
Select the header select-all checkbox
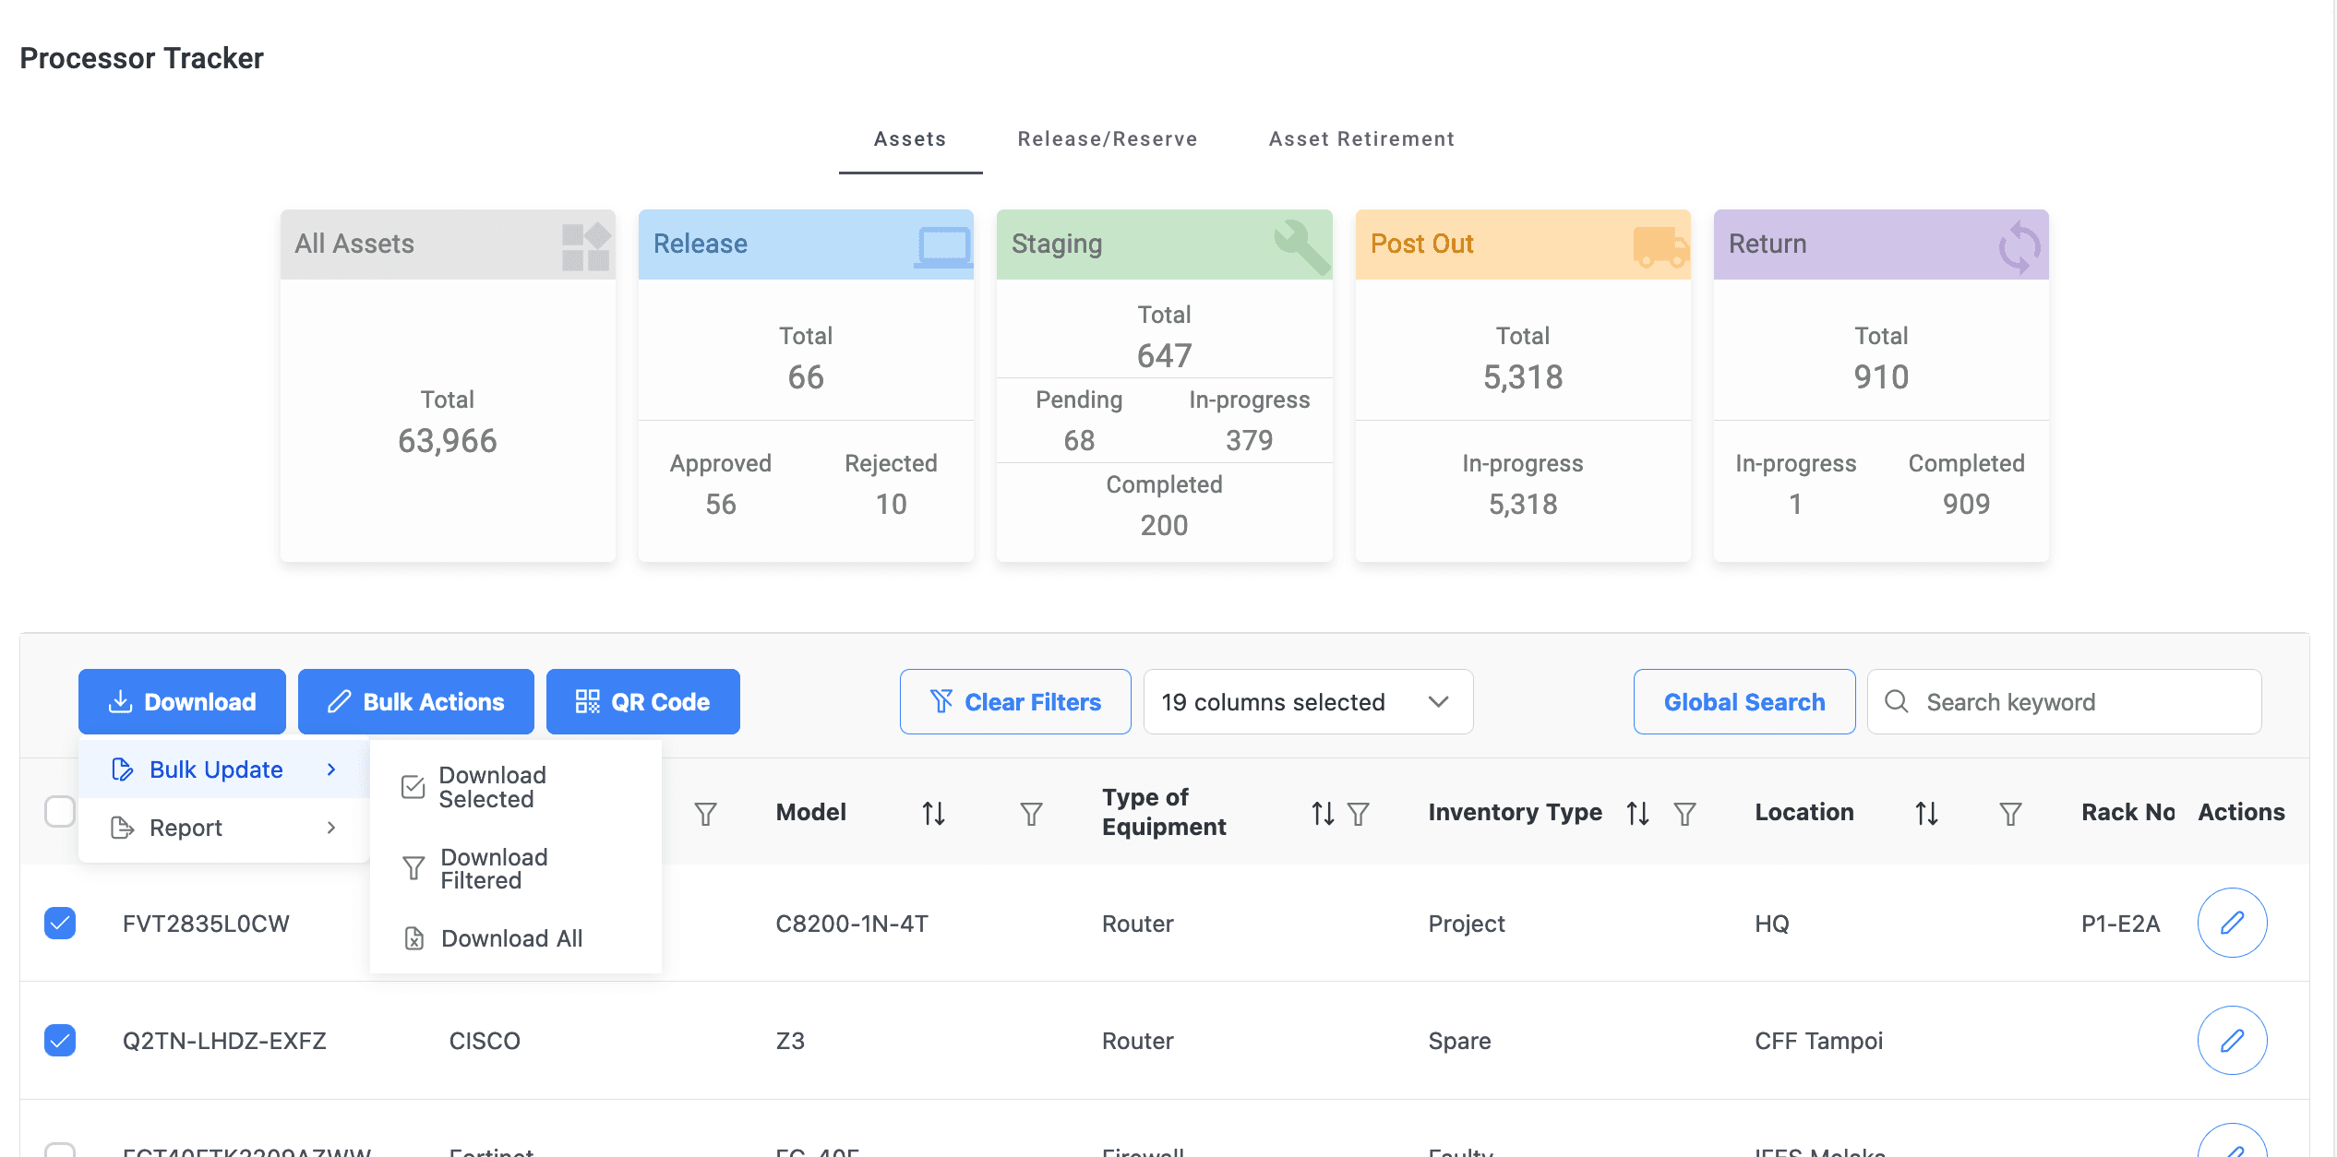tap(59, 811)
